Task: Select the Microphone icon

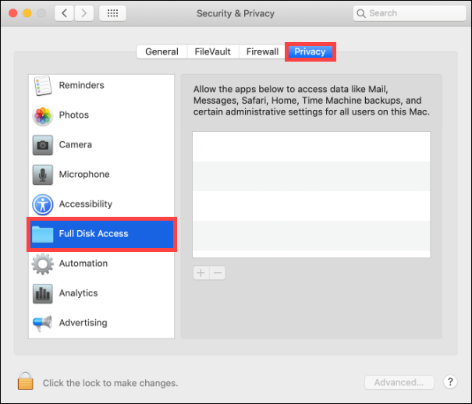Action: [42, 175]
